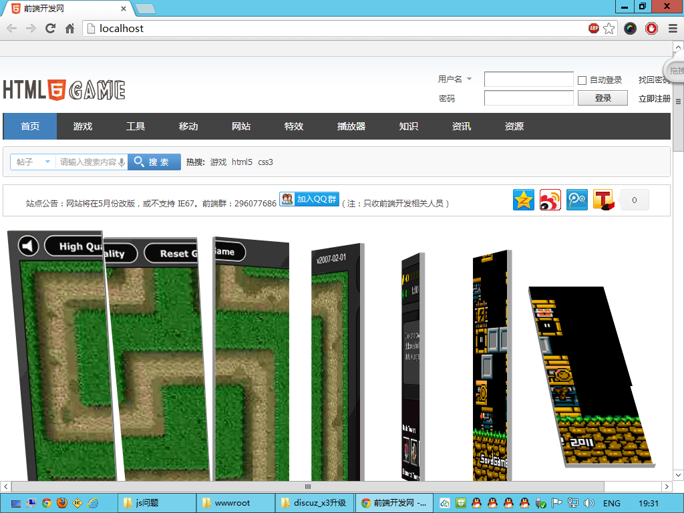Switch to the wwwroot taskbar window
684x513 pixels.
tap(236, 503)
